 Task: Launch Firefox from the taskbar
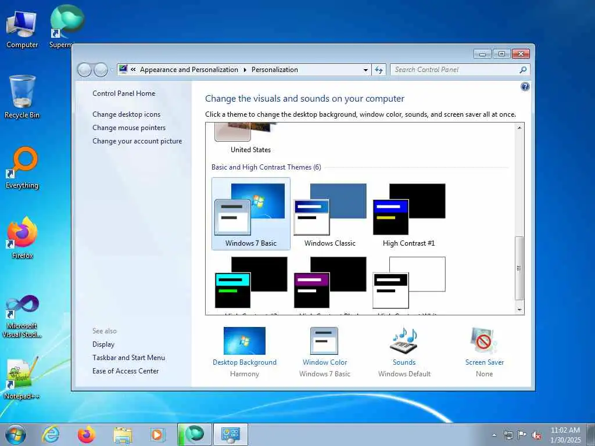click(x=87, y=434)
